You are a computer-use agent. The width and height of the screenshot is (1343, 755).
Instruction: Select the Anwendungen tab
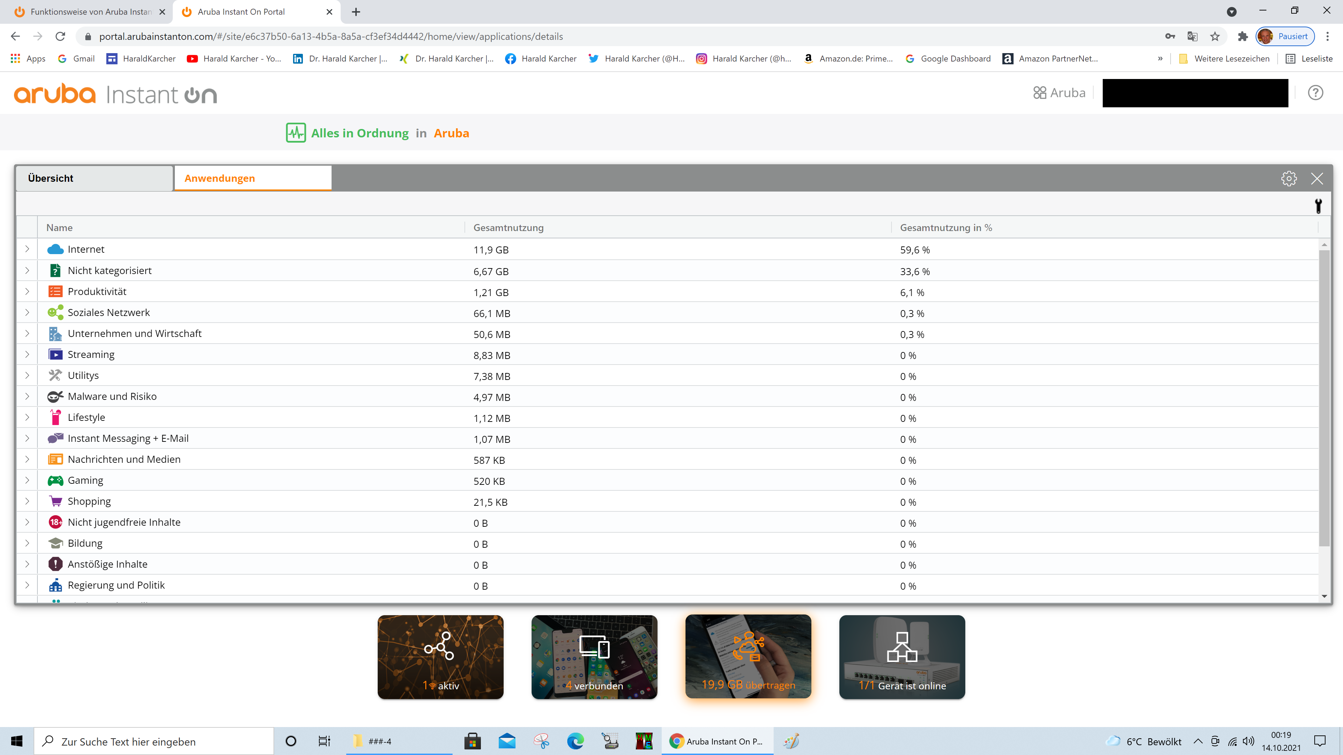252,178
